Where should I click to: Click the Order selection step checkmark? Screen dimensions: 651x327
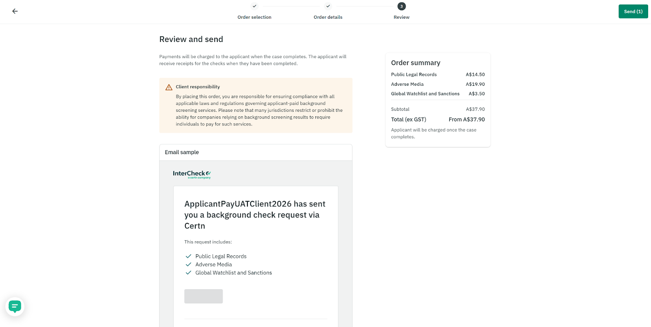(x=254, y=6)
